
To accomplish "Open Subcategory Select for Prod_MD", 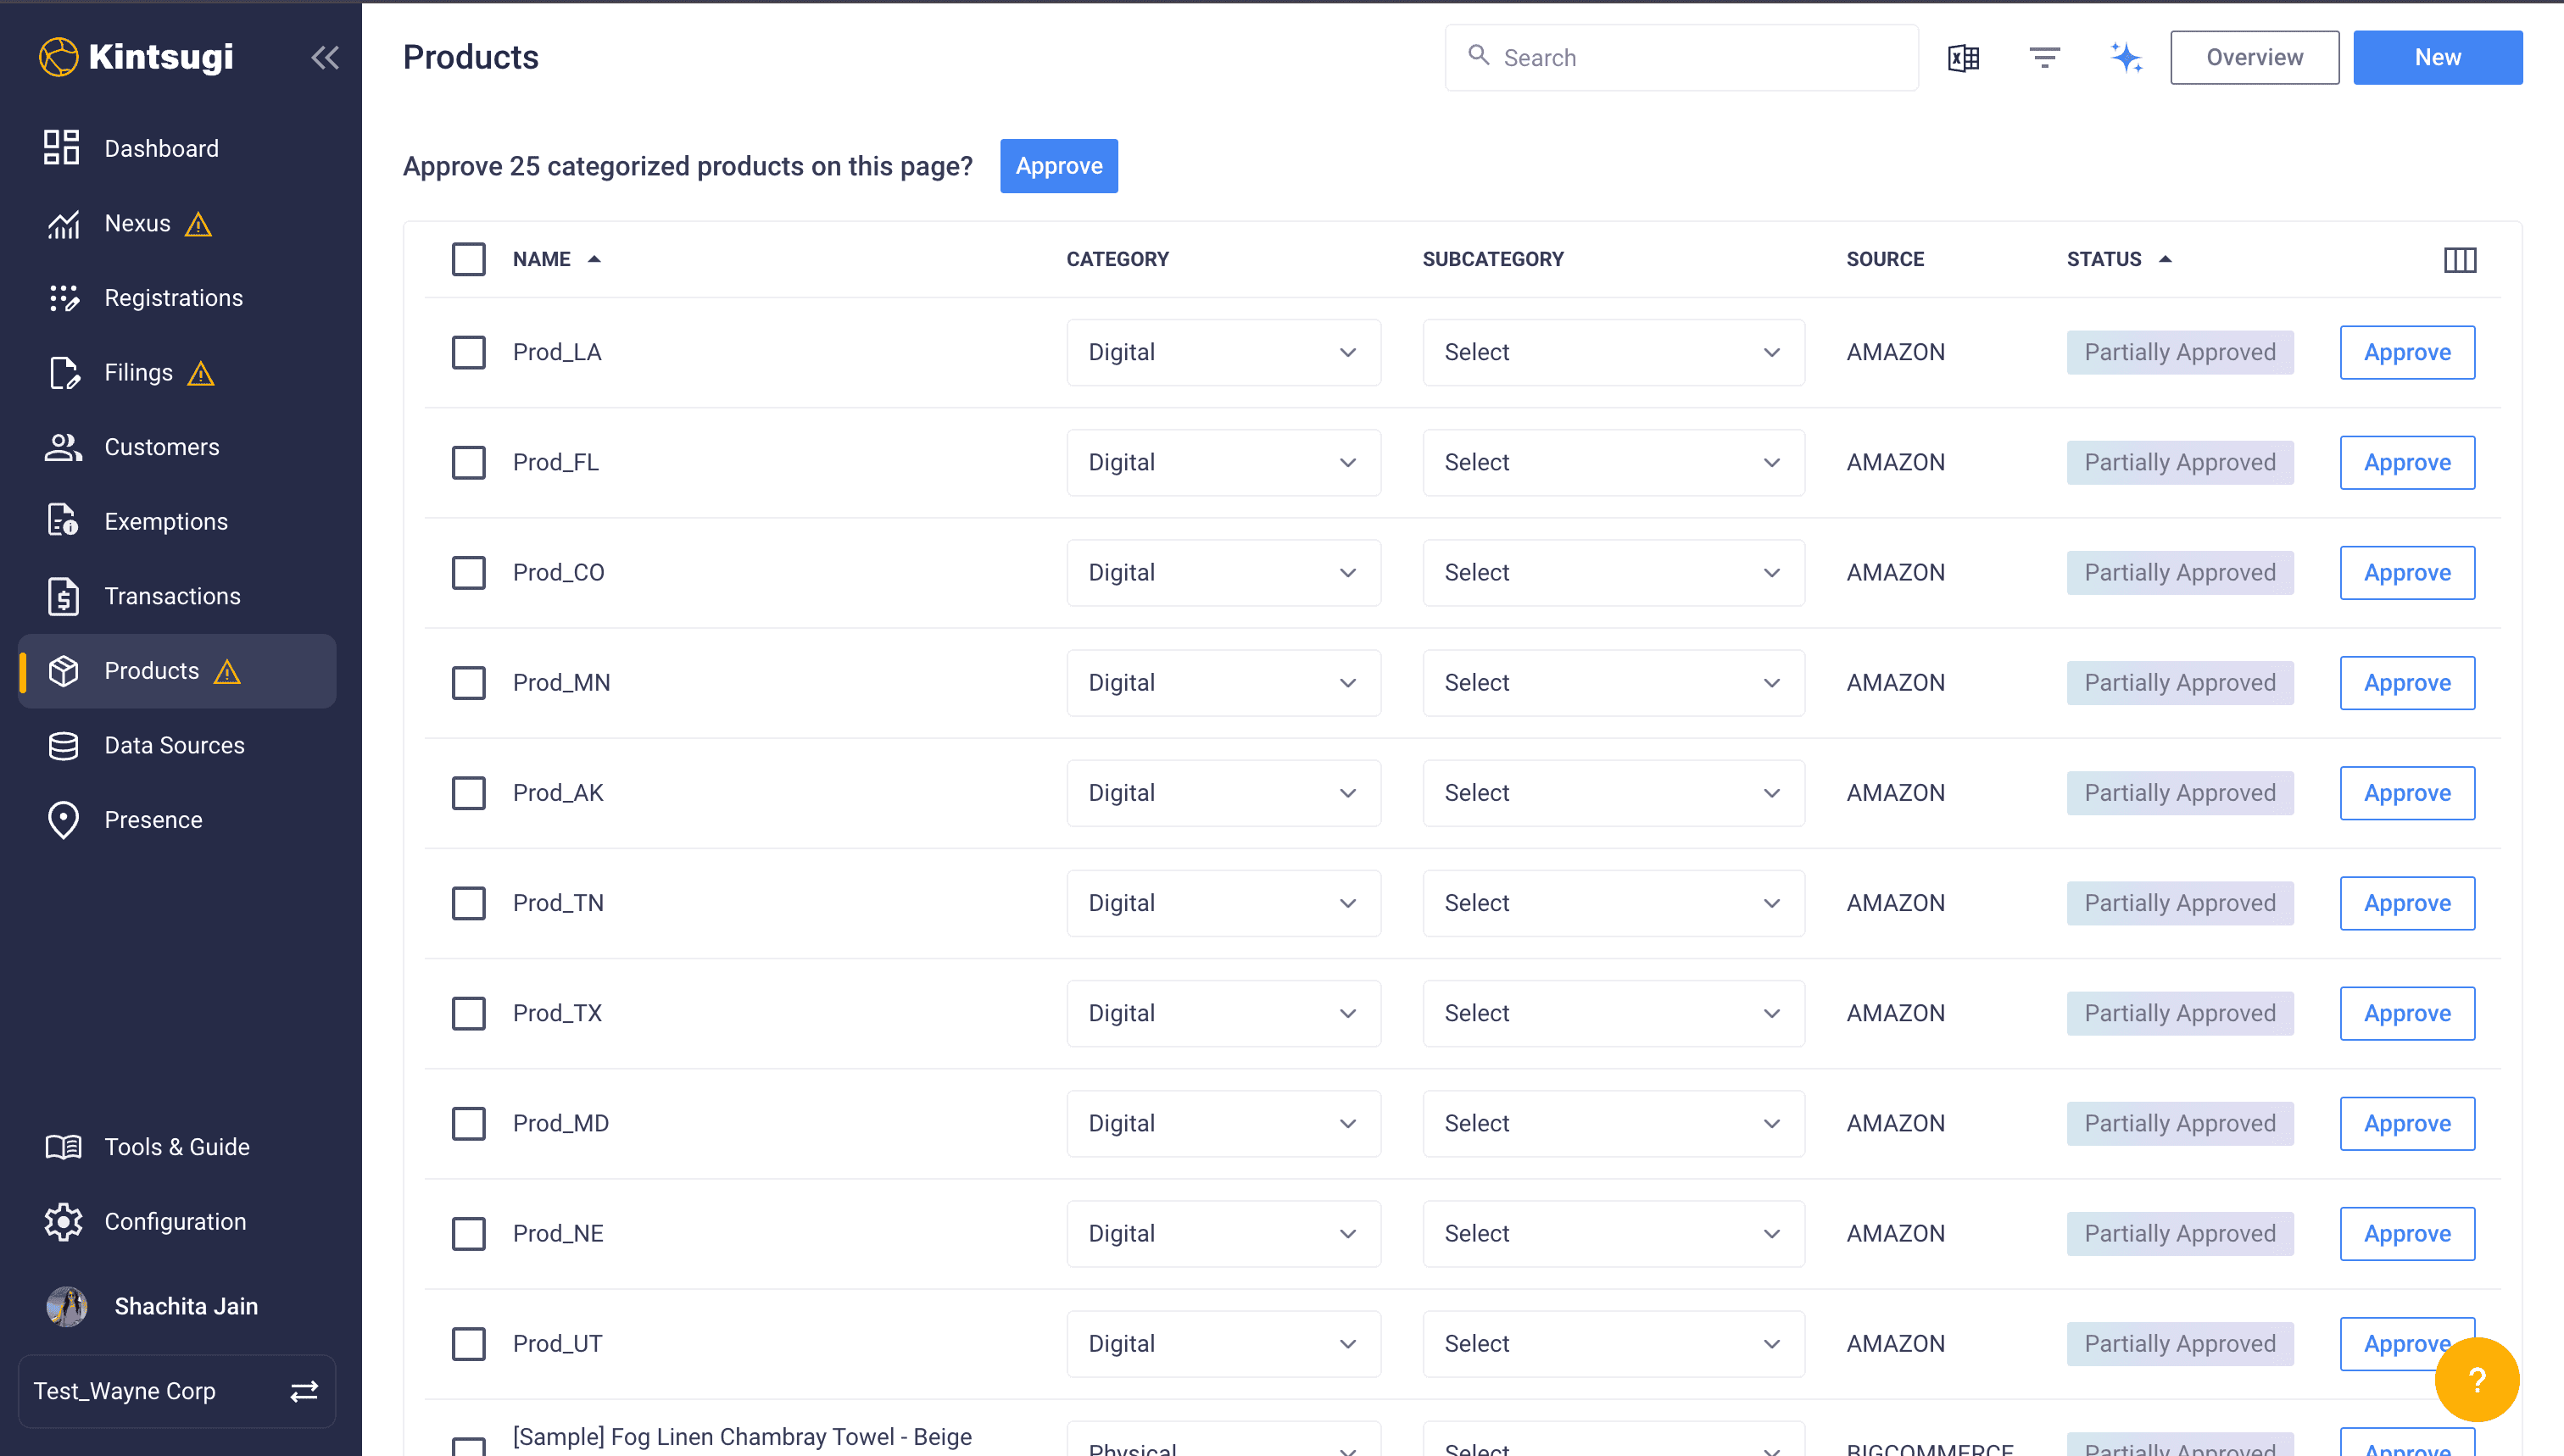I will coord(1613,1123).
